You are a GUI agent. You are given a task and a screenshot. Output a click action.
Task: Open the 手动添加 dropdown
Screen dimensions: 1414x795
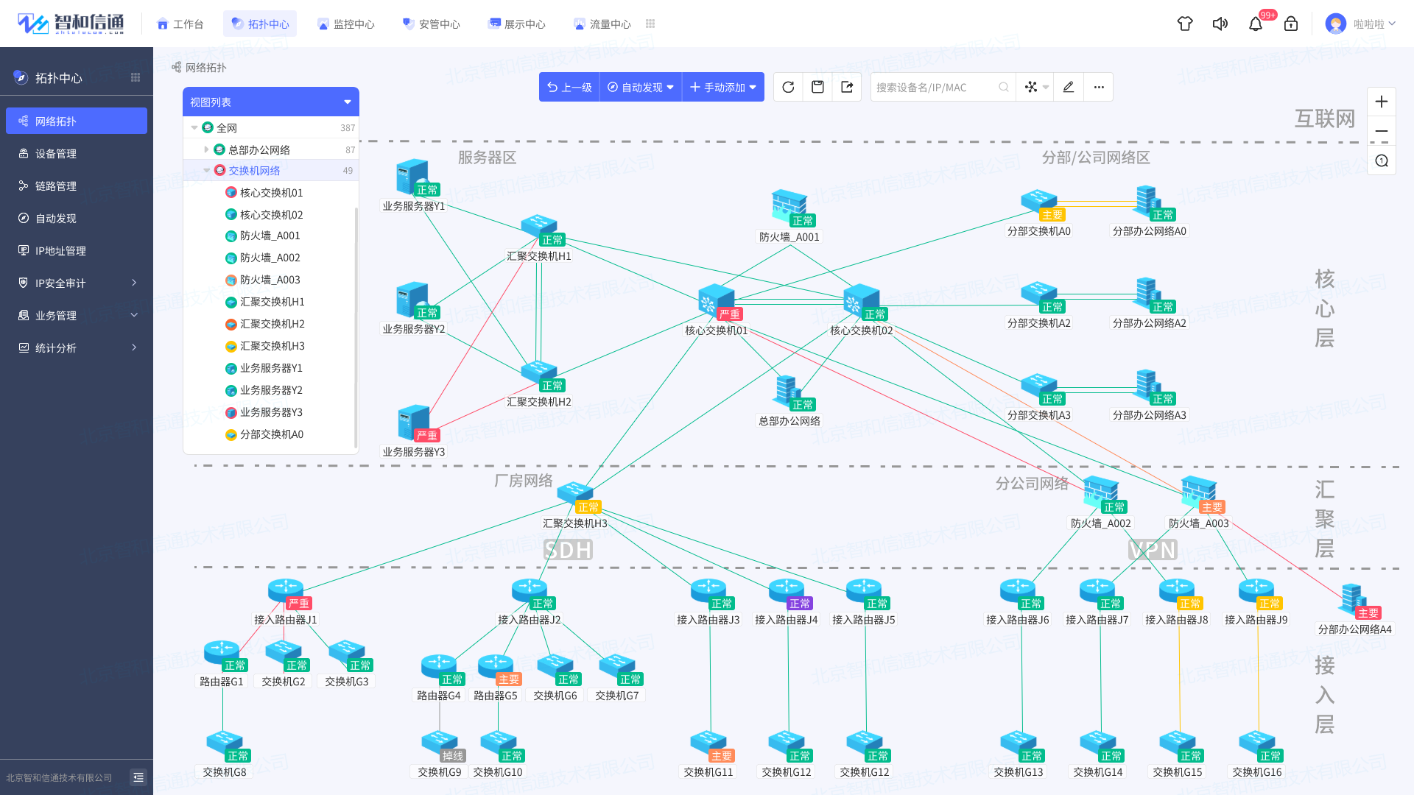(723, 87)
